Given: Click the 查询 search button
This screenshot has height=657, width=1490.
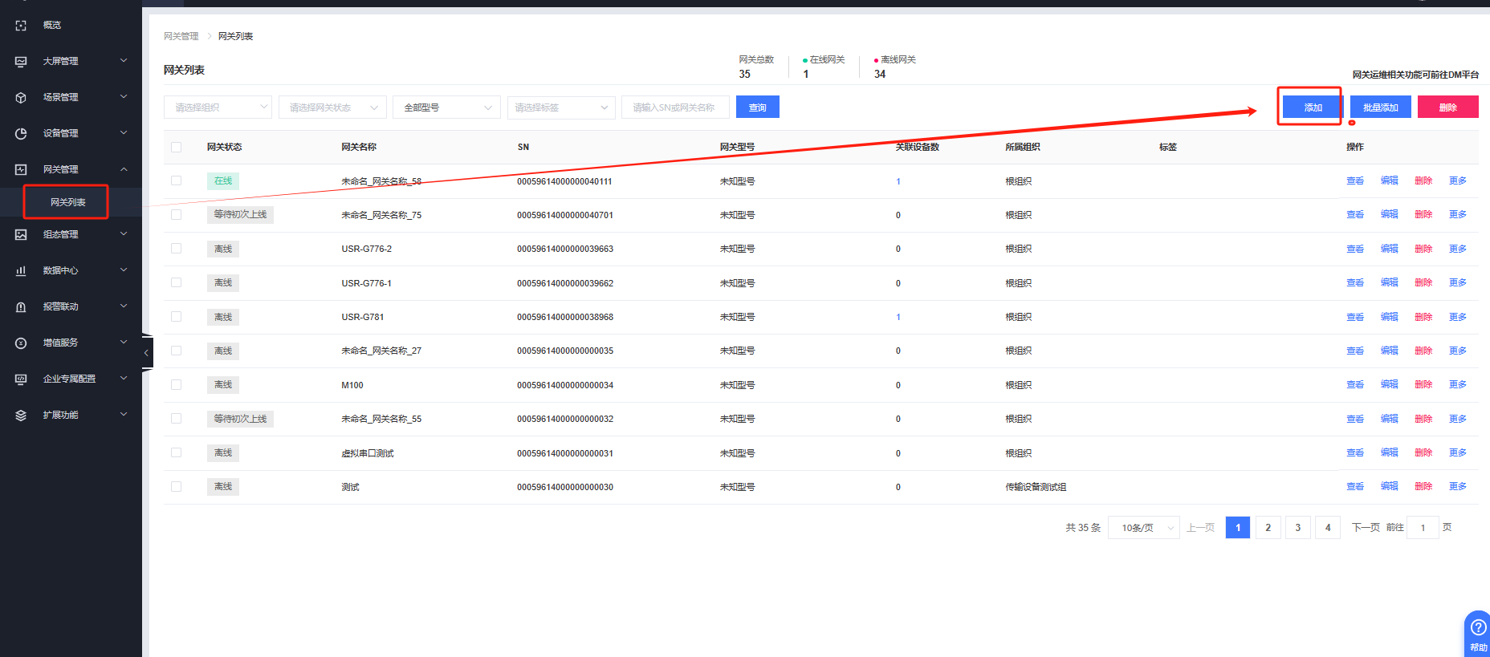Looking at the screenshot, I should (757, 107).
